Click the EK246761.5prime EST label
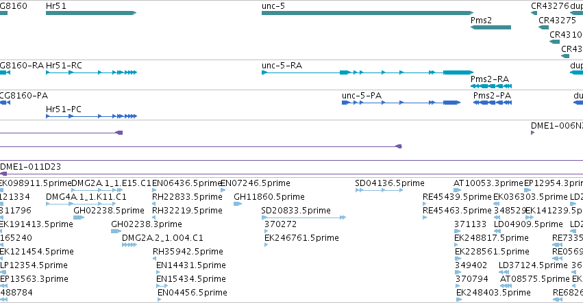 [x=301, y=238]
